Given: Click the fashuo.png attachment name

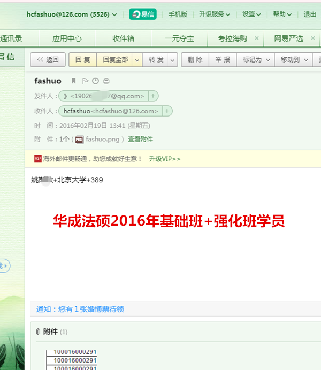Looking at the screenshot, I should tap(103, 139).
